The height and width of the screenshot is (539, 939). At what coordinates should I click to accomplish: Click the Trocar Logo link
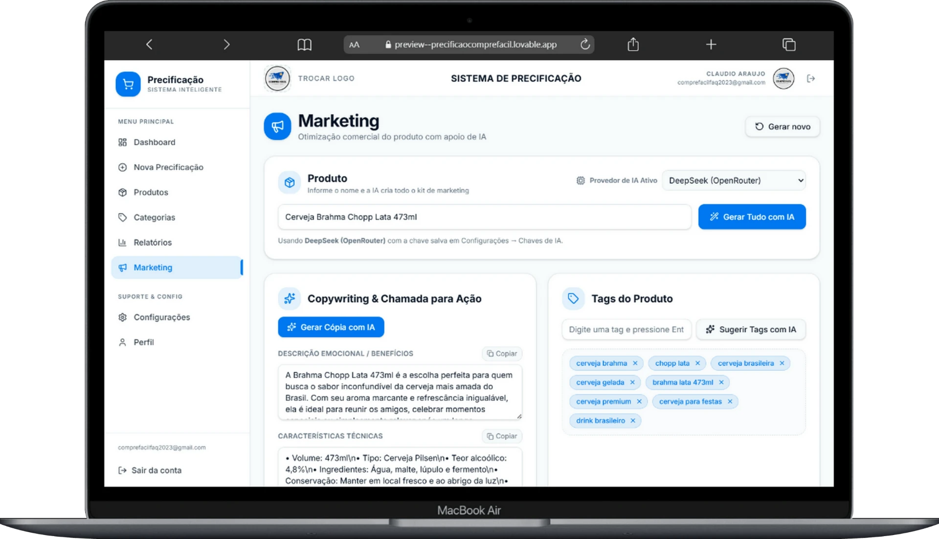click(x=326, y=78)
